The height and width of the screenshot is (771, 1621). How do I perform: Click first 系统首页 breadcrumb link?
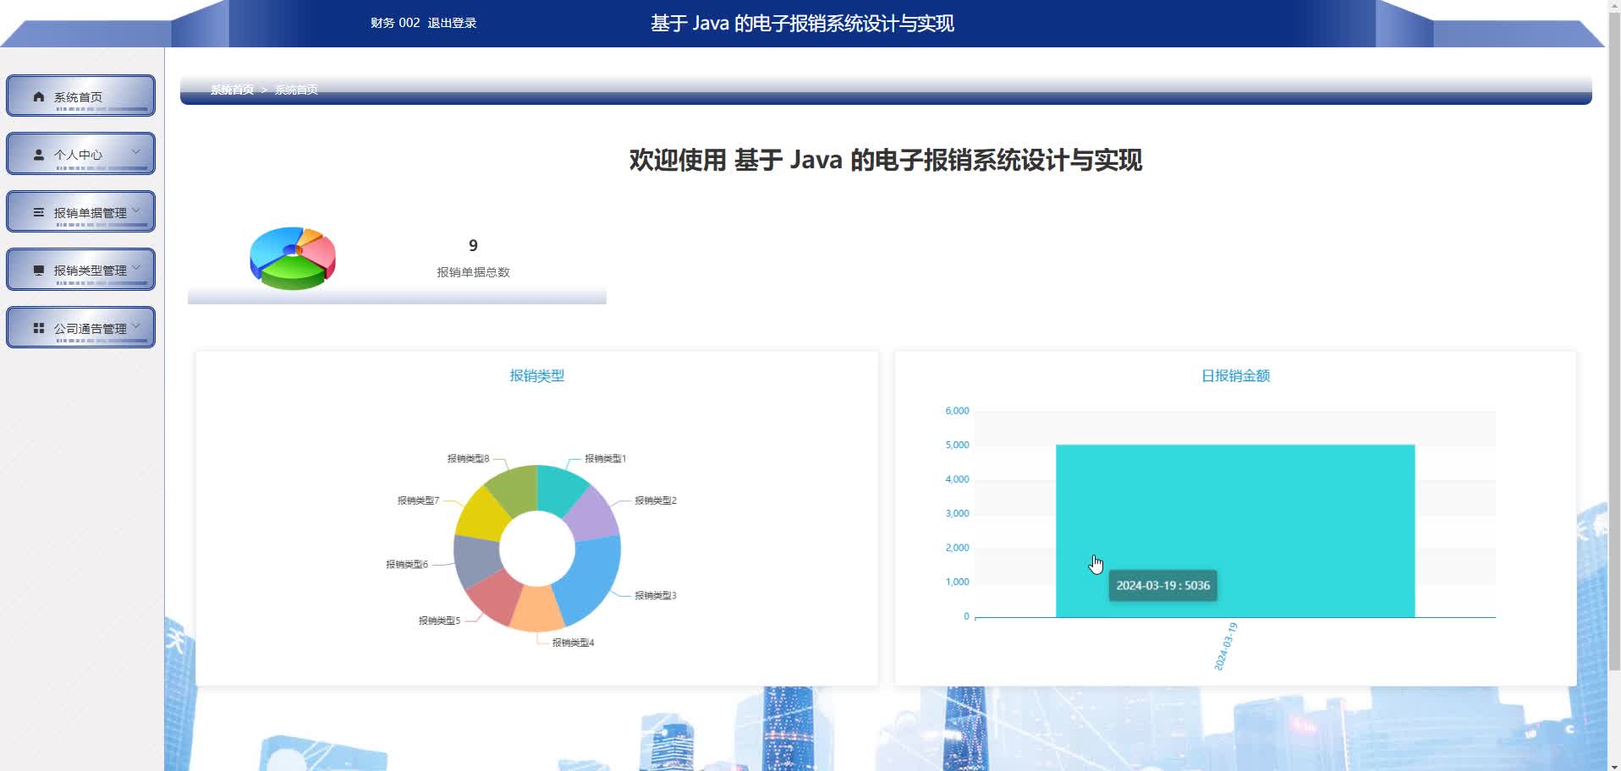pos(232,90)
